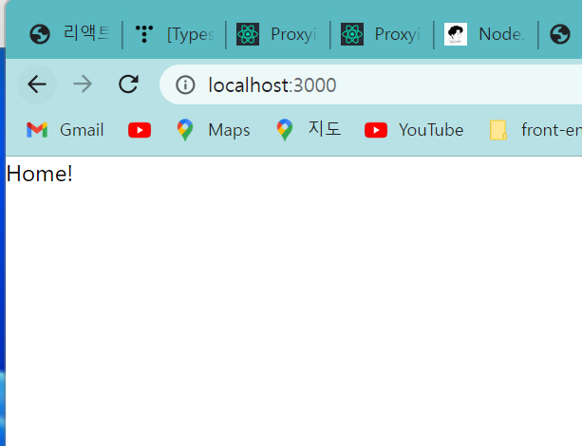Select the last tab with globe icon

click(x=561, y=34)
